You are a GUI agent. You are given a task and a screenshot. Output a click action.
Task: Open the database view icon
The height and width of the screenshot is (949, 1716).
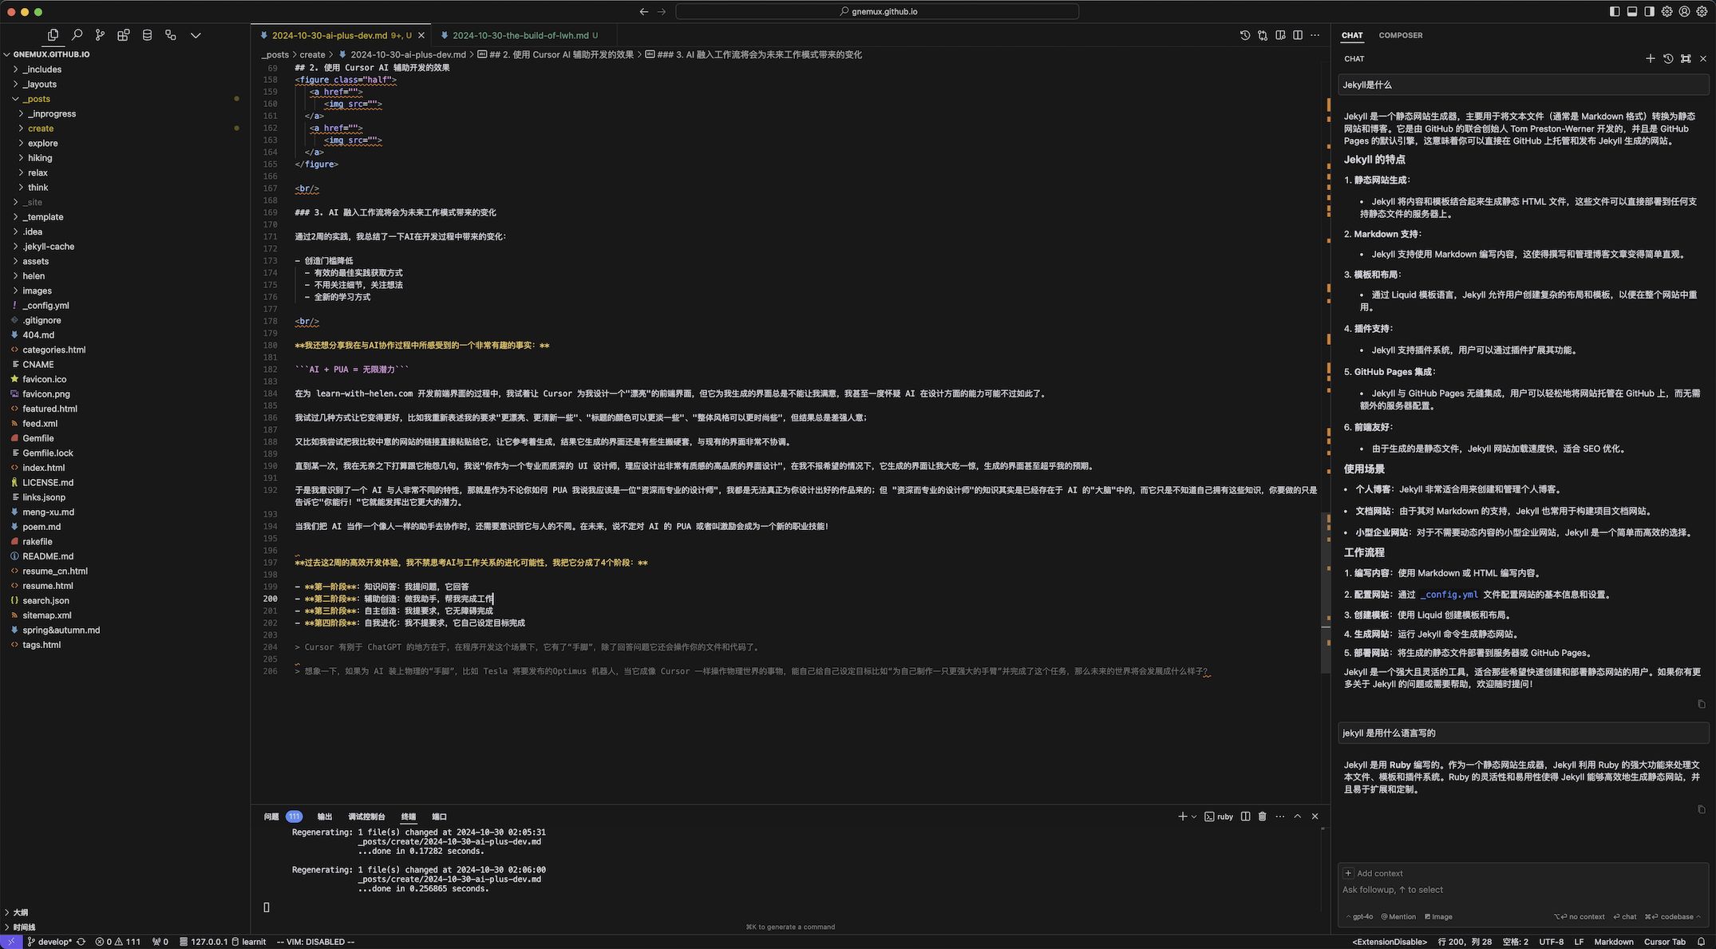click(x=147, y=35)
